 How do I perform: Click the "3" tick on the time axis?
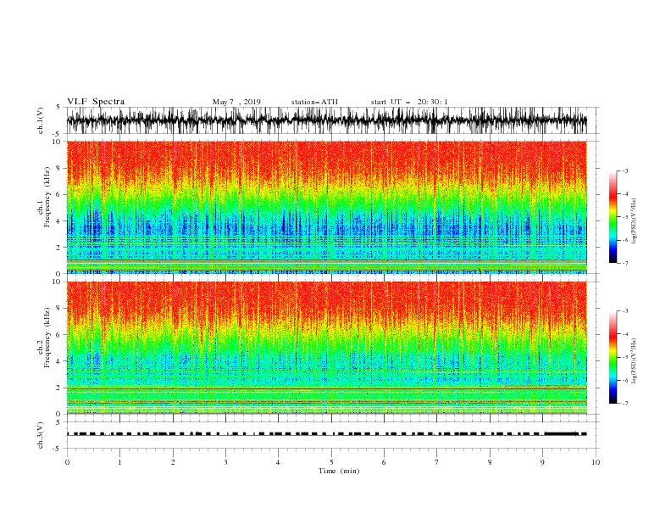(225, 462)
